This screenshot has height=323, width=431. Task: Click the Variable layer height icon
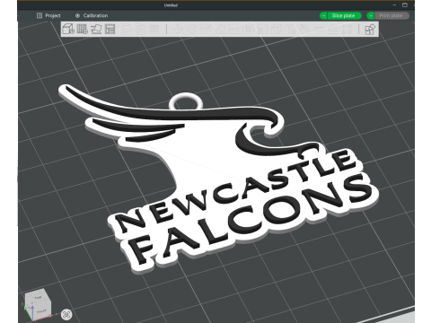tap(154, 29)
